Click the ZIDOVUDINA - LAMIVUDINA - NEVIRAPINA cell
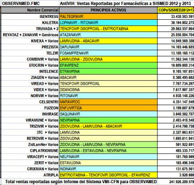 point(108,145)
